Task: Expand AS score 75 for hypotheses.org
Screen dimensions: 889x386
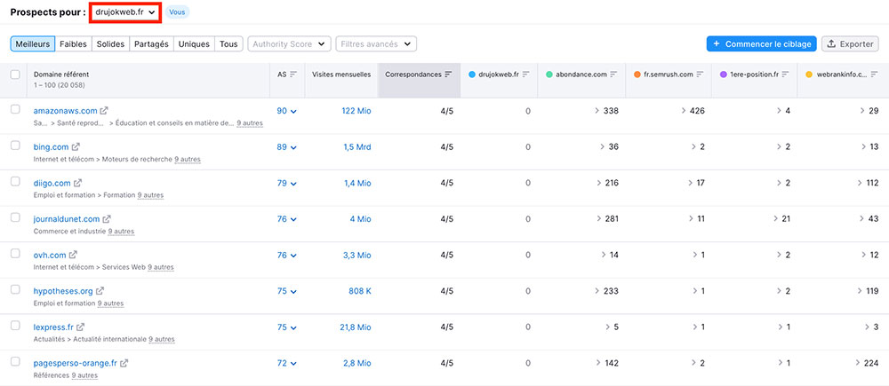Action: tap(287, 291)
